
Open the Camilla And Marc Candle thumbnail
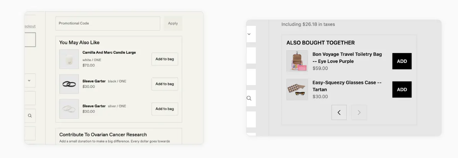click(x=69, y=59)
